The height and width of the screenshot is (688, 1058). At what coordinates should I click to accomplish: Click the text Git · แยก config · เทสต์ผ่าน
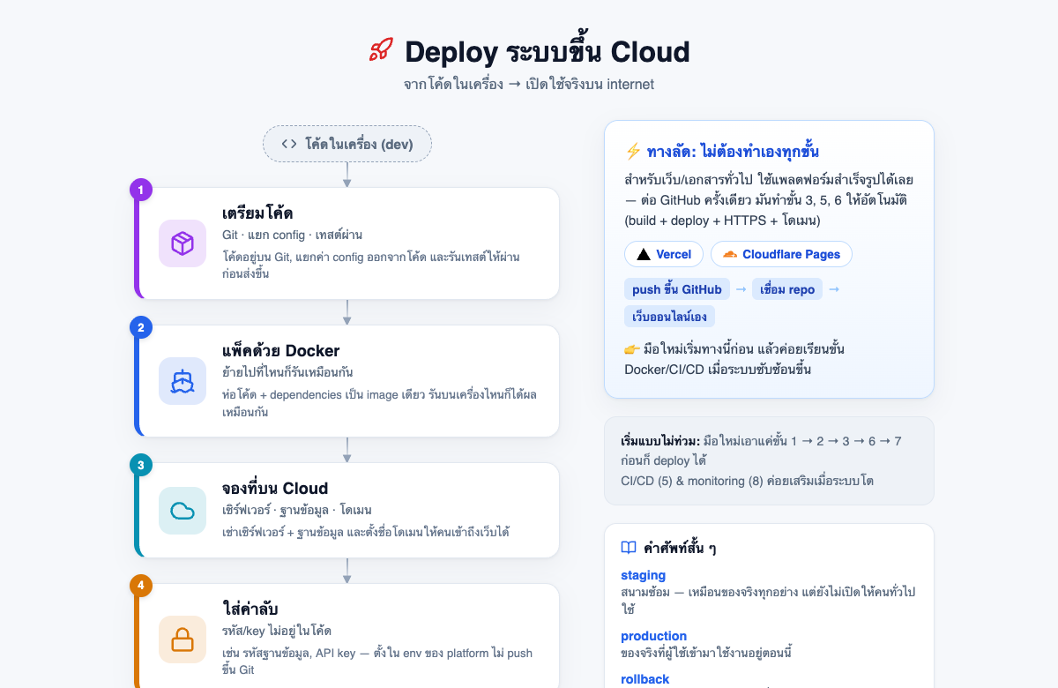(x=292, y=235)
